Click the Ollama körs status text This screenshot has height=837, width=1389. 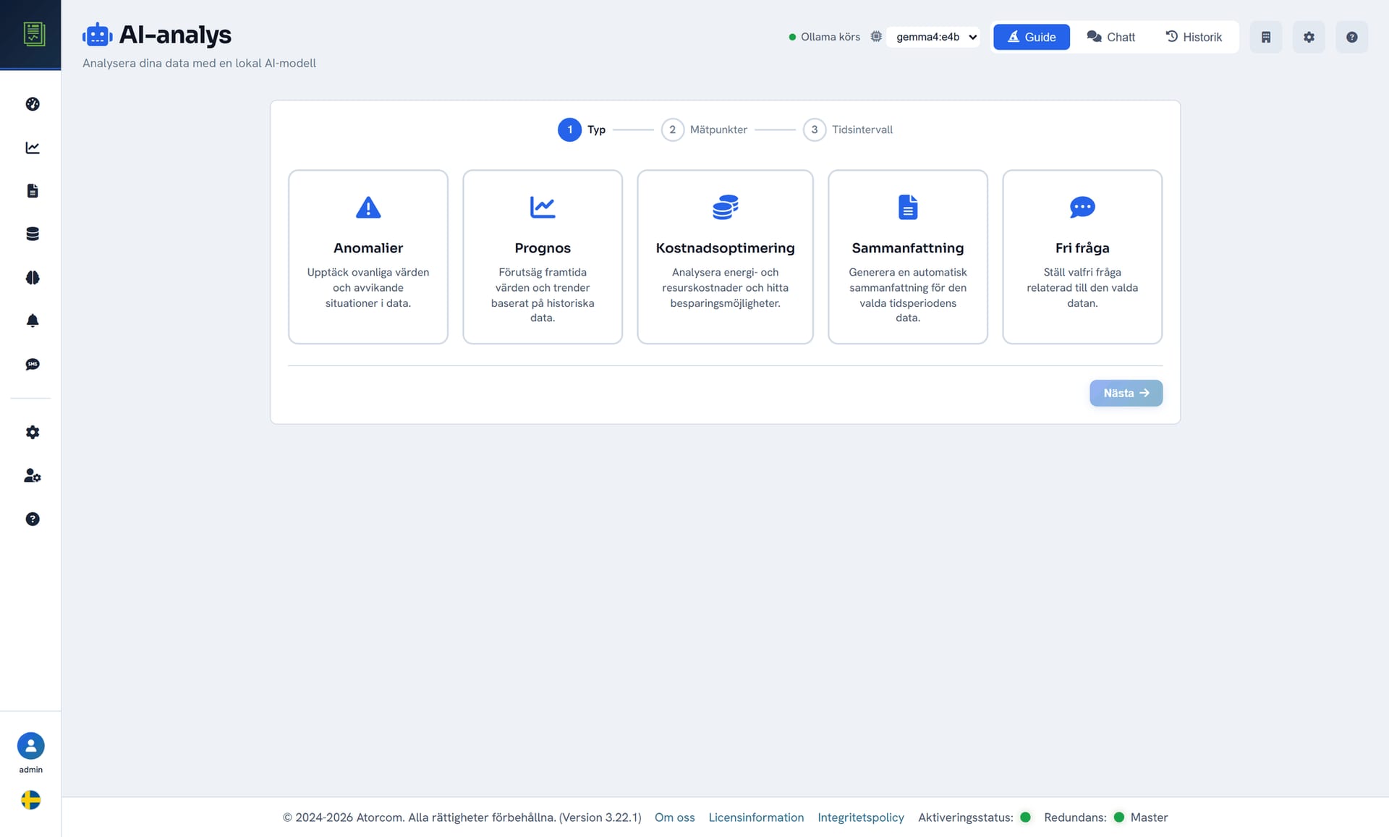pyautogui.click(x=830, y=37)
